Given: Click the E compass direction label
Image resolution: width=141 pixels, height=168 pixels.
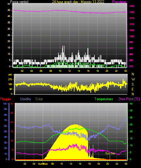Looking at the screenshot, I should pos(133,89).
